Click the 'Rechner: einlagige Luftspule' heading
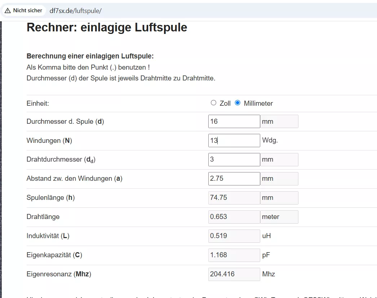This screenshot has height=298, width=377. pos(107,27)
